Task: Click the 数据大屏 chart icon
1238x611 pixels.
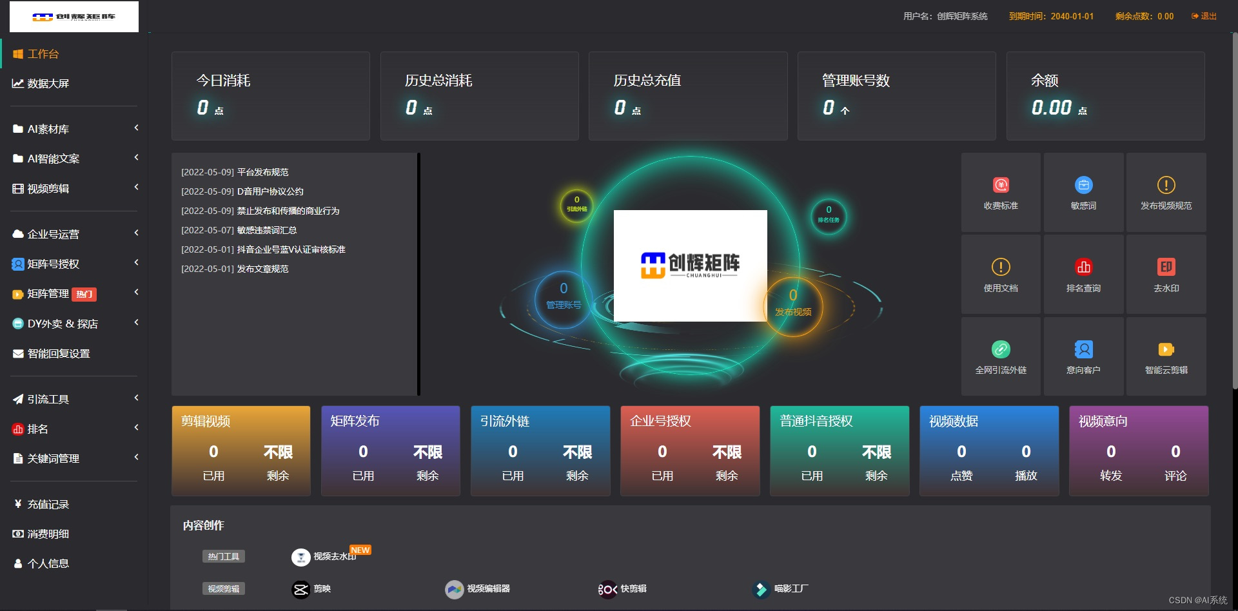Action: 18,83
